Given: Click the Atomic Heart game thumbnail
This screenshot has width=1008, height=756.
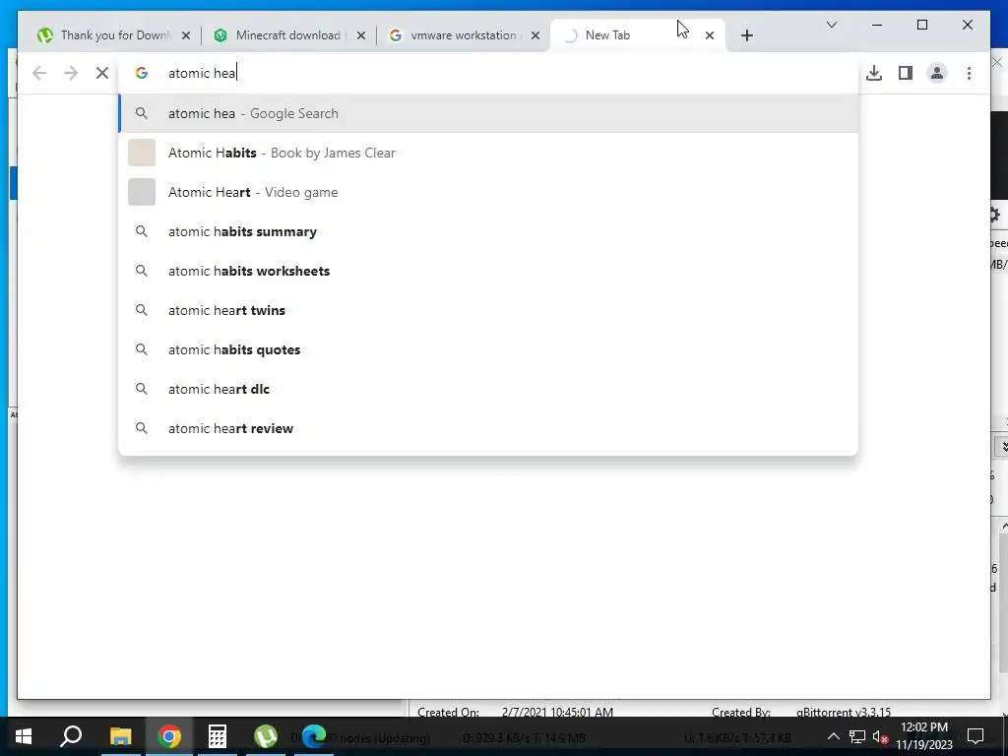Looking at the screenshot, I should pos(142,192).
